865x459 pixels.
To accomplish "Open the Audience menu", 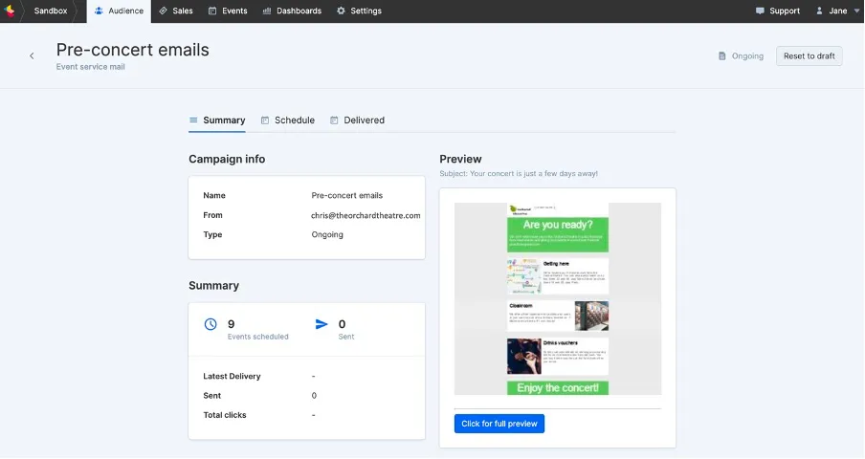I will click(119, 11).
